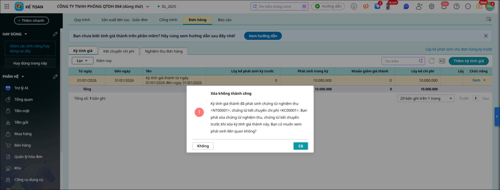Screen dimensions: 500x190
Task: Expand the blue side panel handle at right edge
Action: (x=497, y=117)
